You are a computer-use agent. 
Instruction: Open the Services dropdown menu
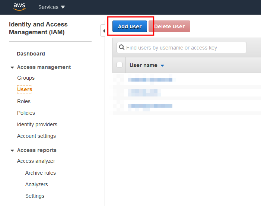click(x=51, y=7)
